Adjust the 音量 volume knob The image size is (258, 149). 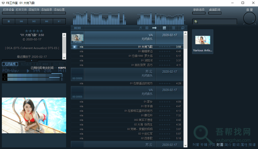coord(249,18)
